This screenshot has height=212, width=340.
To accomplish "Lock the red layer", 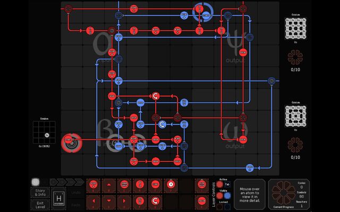I will (x=219, y=207).
